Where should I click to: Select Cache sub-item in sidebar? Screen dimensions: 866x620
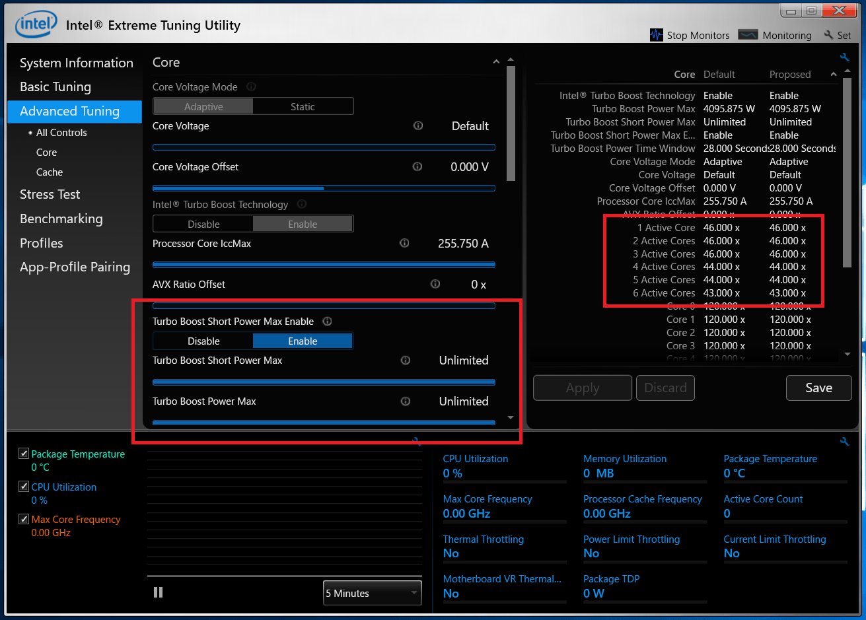pos(50,172)
